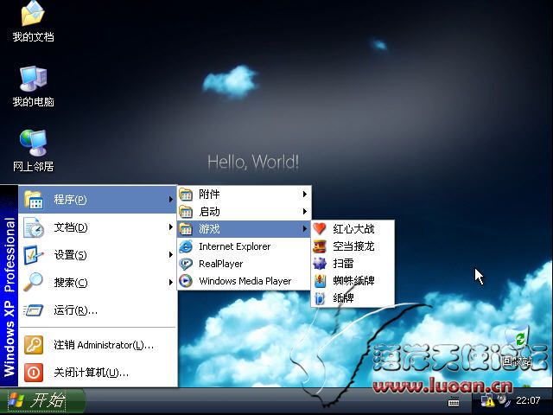Click the red power icon for 关闭计算机
Viewport: 553px width, 415px height.
(34, 373)
